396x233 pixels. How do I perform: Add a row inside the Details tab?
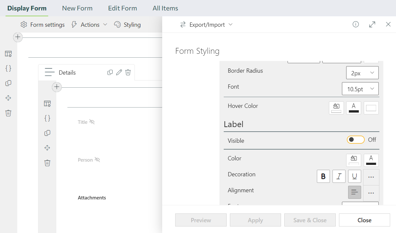[57, 87]
